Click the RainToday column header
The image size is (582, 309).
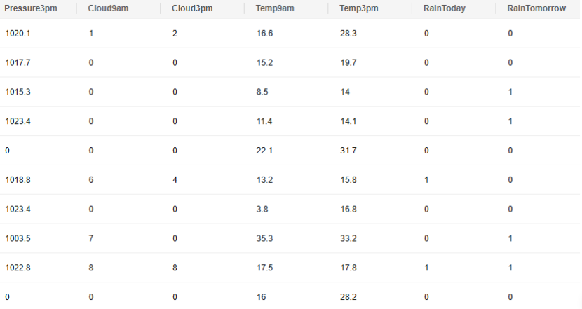(x=444, y=9)
